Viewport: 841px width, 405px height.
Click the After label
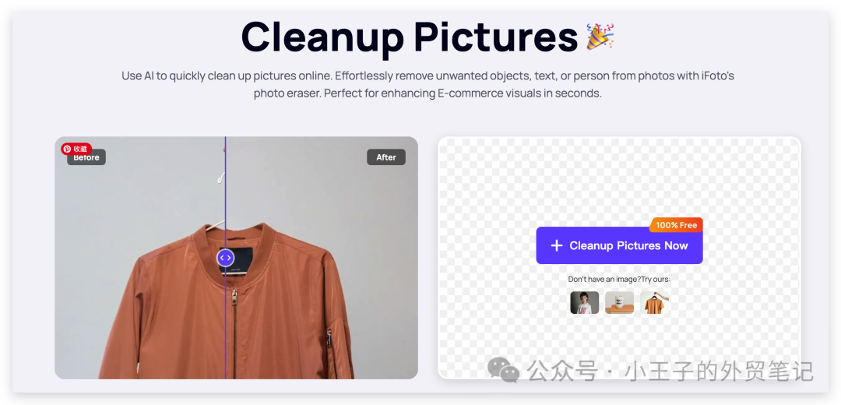tap(385, 157)
